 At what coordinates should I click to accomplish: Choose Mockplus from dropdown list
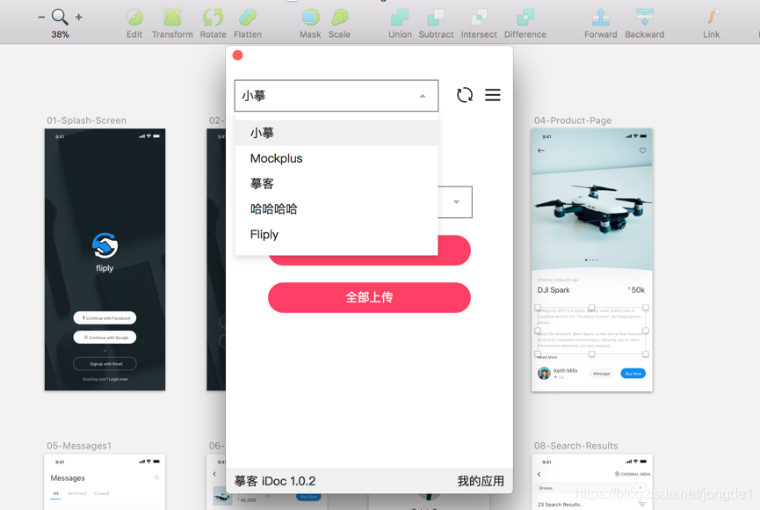[337, 158]
